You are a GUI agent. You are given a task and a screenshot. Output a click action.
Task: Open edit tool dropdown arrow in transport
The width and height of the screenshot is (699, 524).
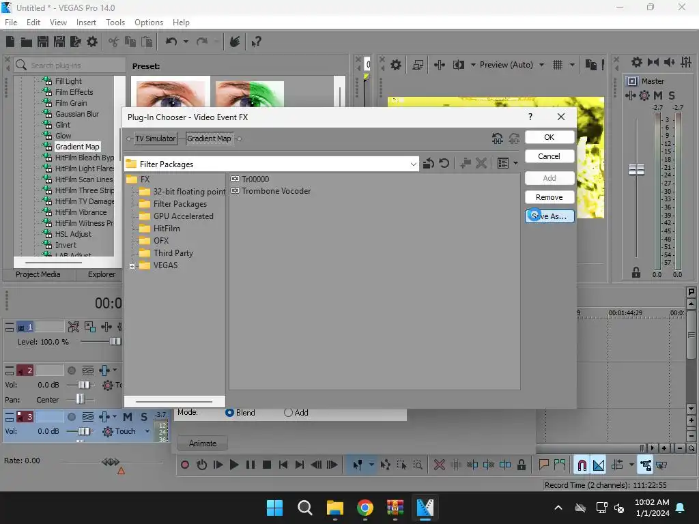coord(371,465)
